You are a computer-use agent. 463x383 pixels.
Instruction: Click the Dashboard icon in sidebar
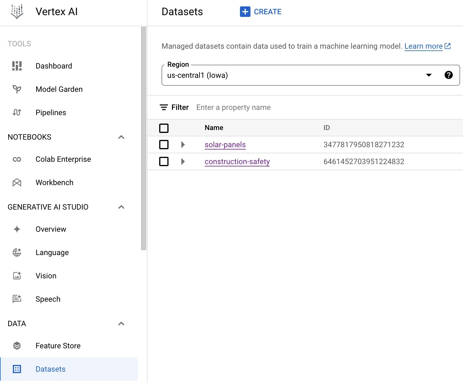(17, 66)
